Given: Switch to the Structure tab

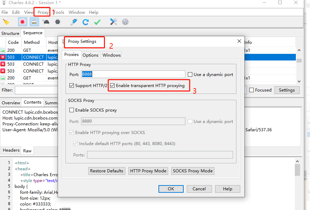Looking at the screenshot, I should tap(10, 34).
